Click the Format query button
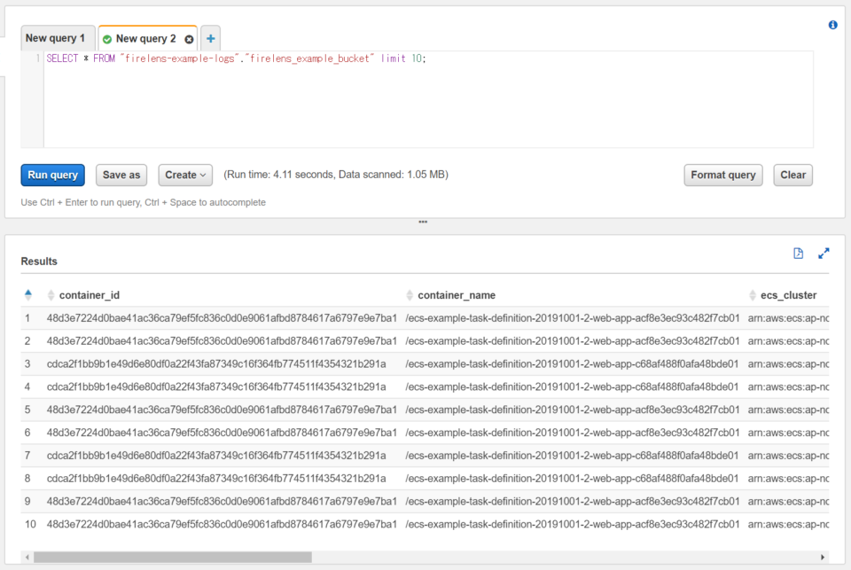 (x=723, y=175)
